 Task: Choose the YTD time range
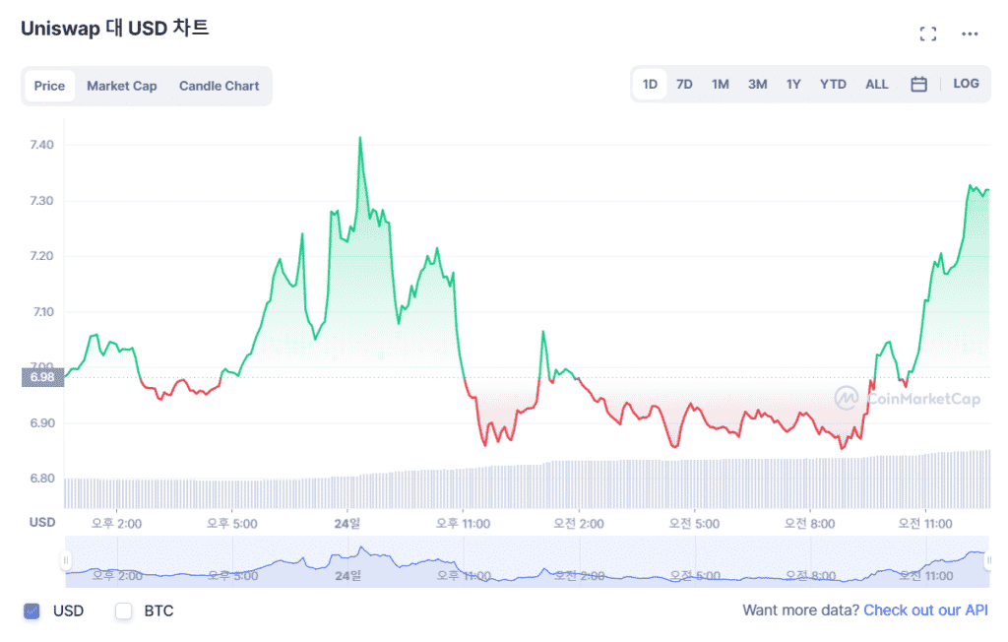pyautogui.click(x=833, y=85)
